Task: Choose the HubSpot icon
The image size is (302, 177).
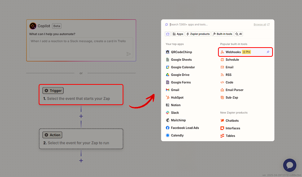Action: point(168,98)
